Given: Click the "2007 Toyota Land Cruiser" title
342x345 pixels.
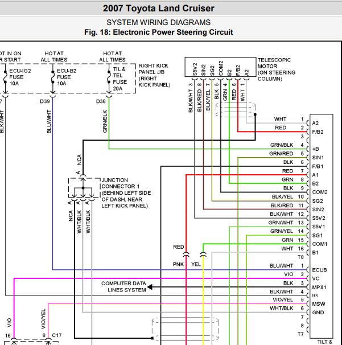Looking at the screenshot, I should tap(159, 9).
